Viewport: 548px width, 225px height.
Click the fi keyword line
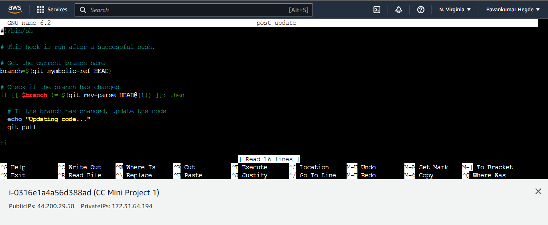point(4,143)
